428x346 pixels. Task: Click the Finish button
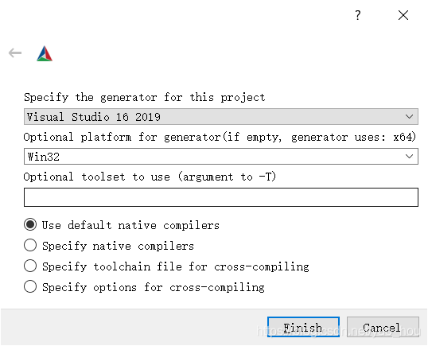pyautogui.click(x=303, y=327)
